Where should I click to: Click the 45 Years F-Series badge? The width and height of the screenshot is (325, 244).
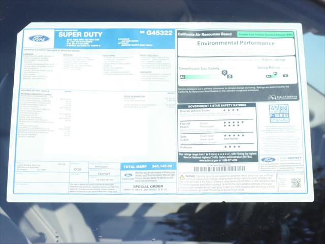[x=279, y=113]
